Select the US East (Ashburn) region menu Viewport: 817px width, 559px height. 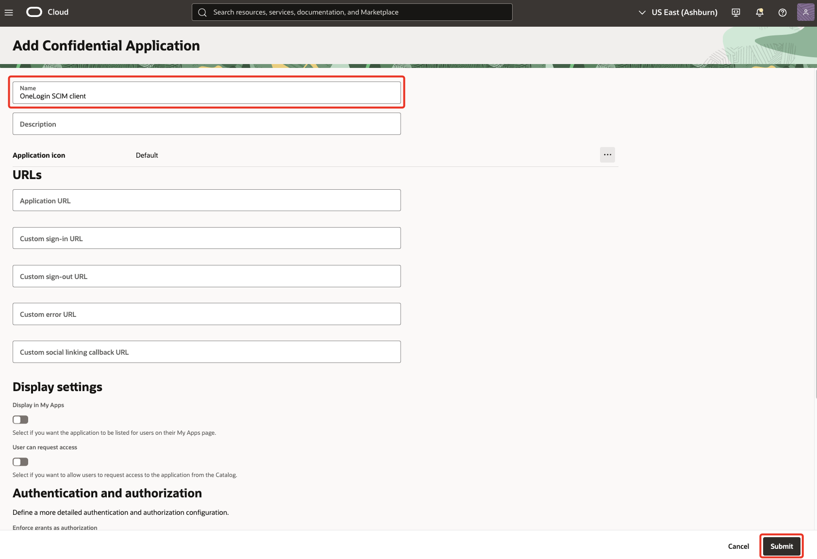[x=684, y=12]
